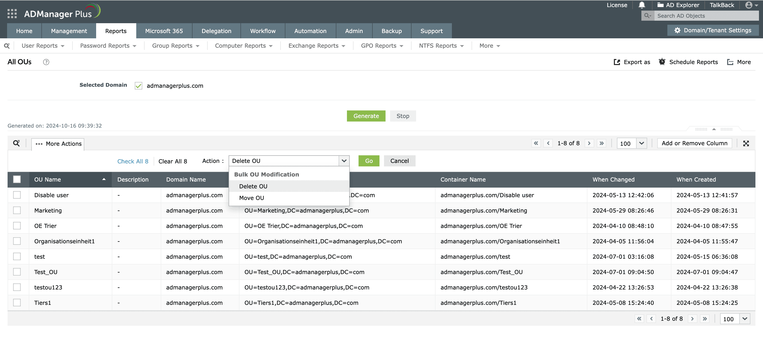
Task: Open the app launcher grid icon
Action: pos(12,13)
